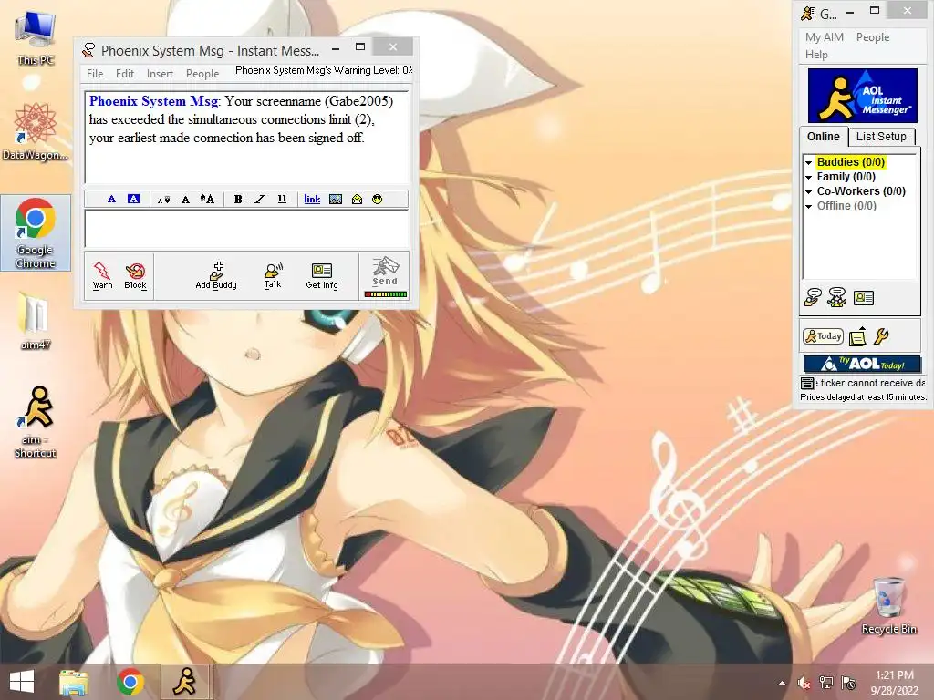Warn the user with the Warn button
934x700 pixels.
pos(102,275)
